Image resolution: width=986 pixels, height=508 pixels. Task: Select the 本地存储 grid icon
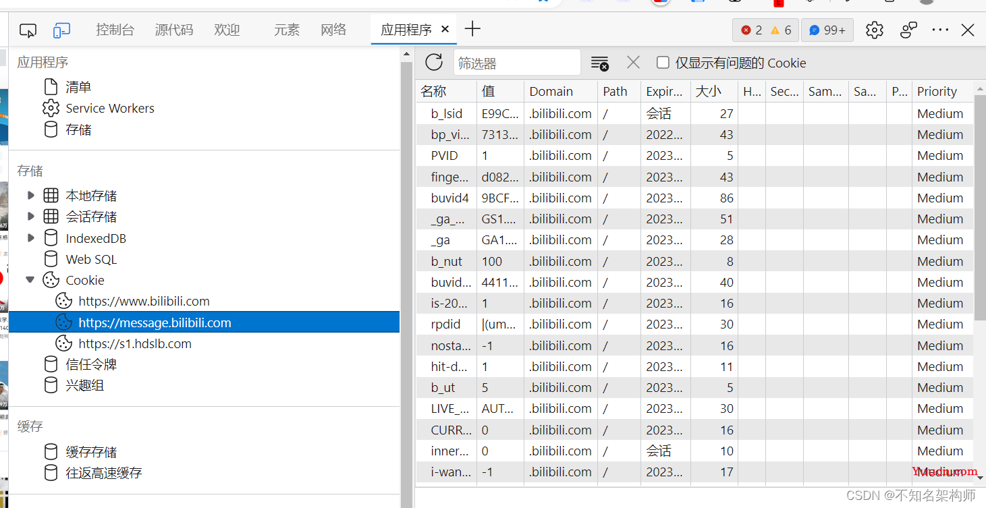[51, 196]
